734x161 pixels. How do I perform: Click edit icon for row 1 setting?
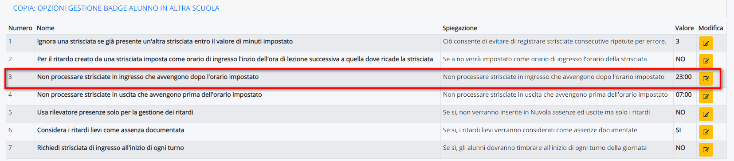coord(706,43)
